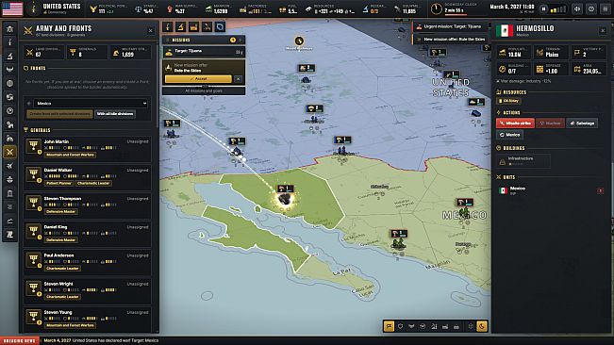Click the Defense stat box in Hermosillo panel
The image size is (614, 345).
click(x=551, y=69)
